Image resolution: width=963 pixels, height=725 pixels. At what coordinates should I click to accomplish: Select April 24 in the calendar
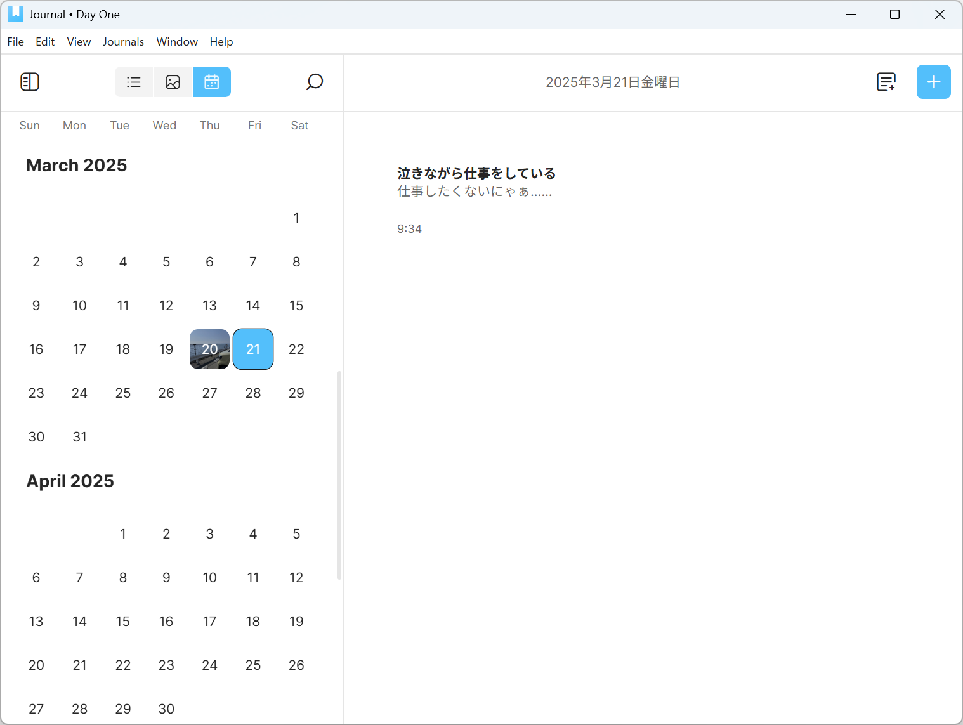click(210, 665)
